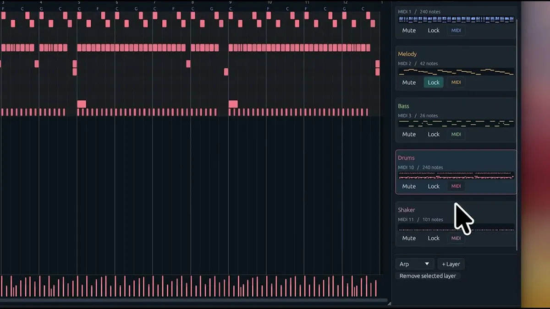
Task: Click the MIDI button of Shaker layer
Action: (456, 238)
